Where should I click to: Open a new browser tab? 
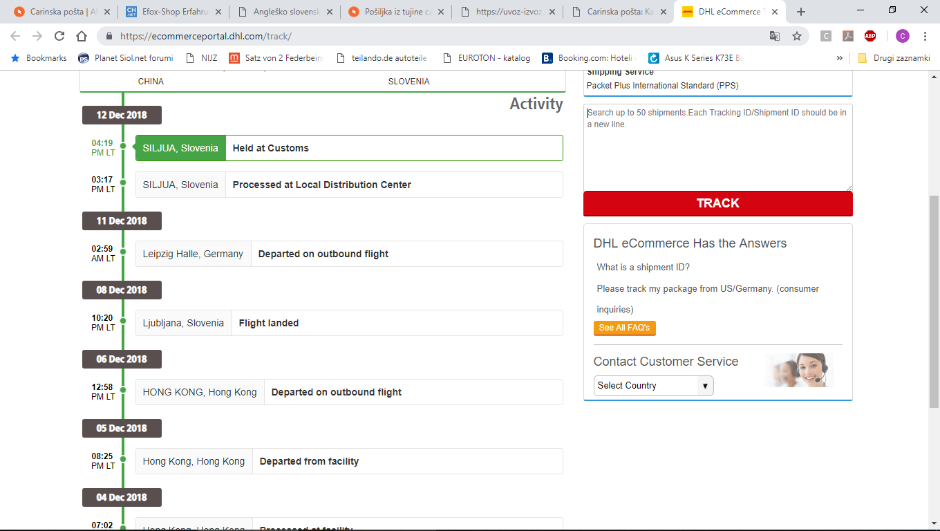[x=801, y=12]
